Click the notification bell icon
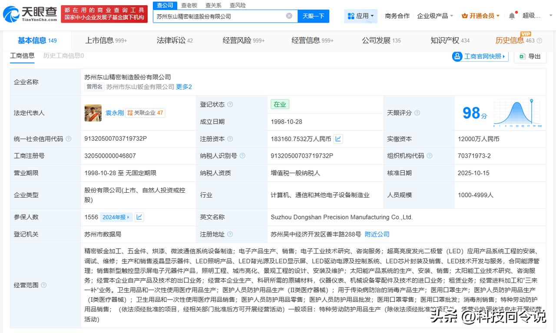Viewport: 556px width, 333px height. pyautogui.click(x=512, y=16)
